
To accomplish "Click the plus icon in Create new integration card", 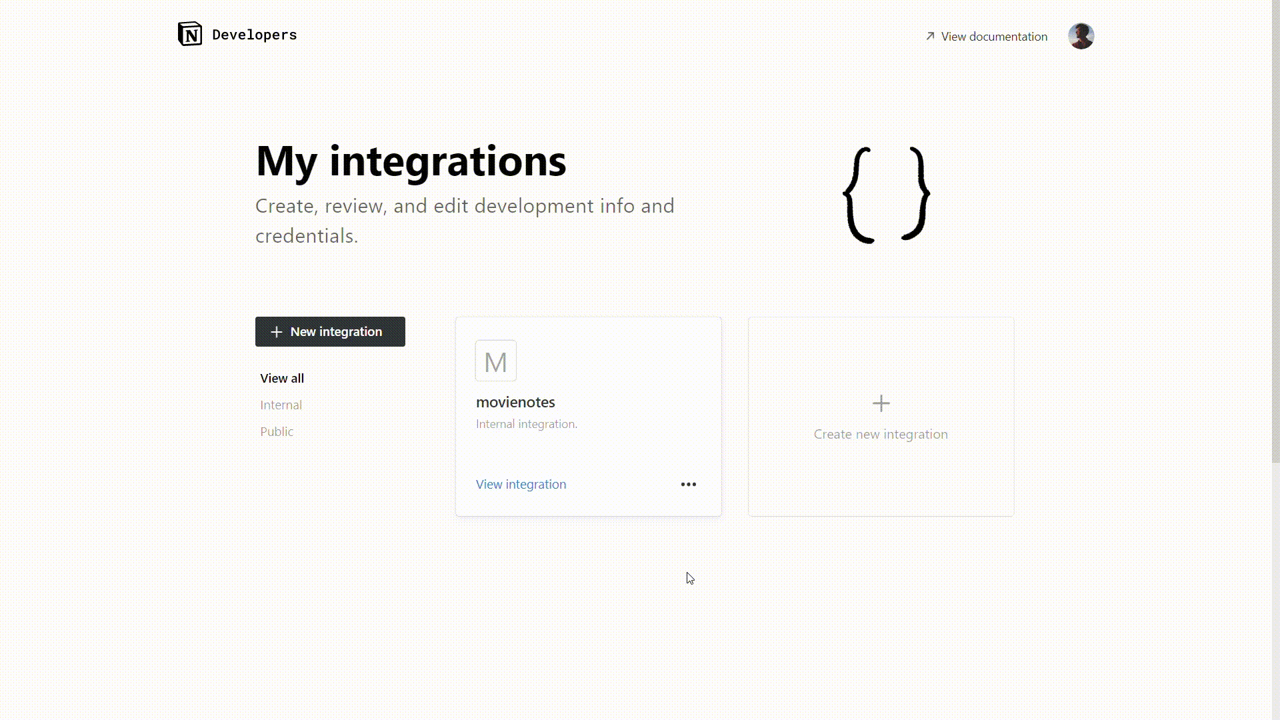I will tap(881, 403).
